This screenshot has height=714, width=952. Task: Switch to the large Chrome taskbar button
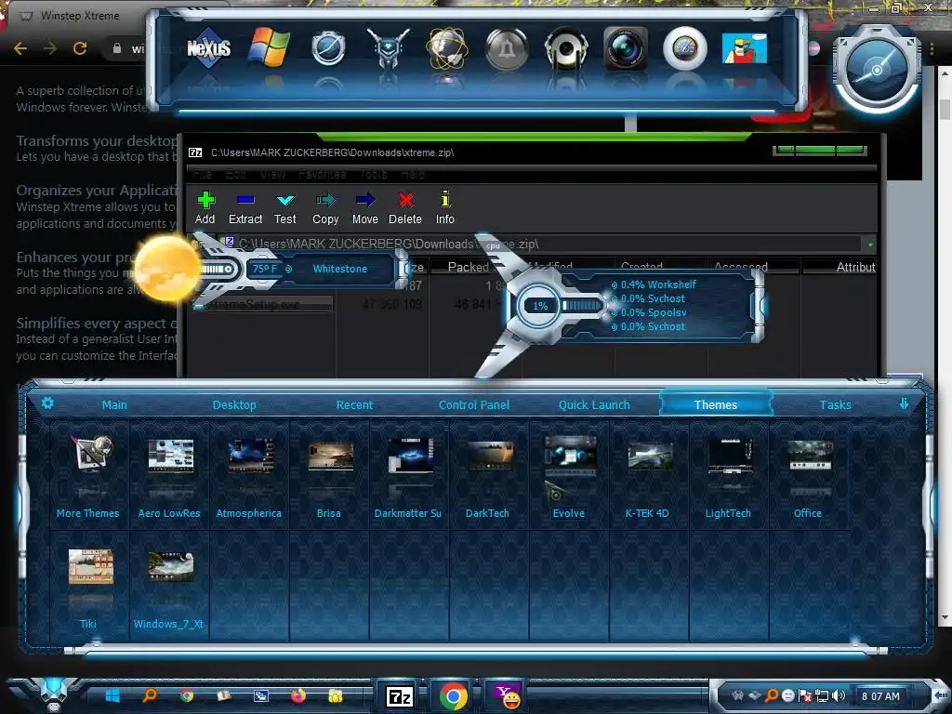pos(453,696)
